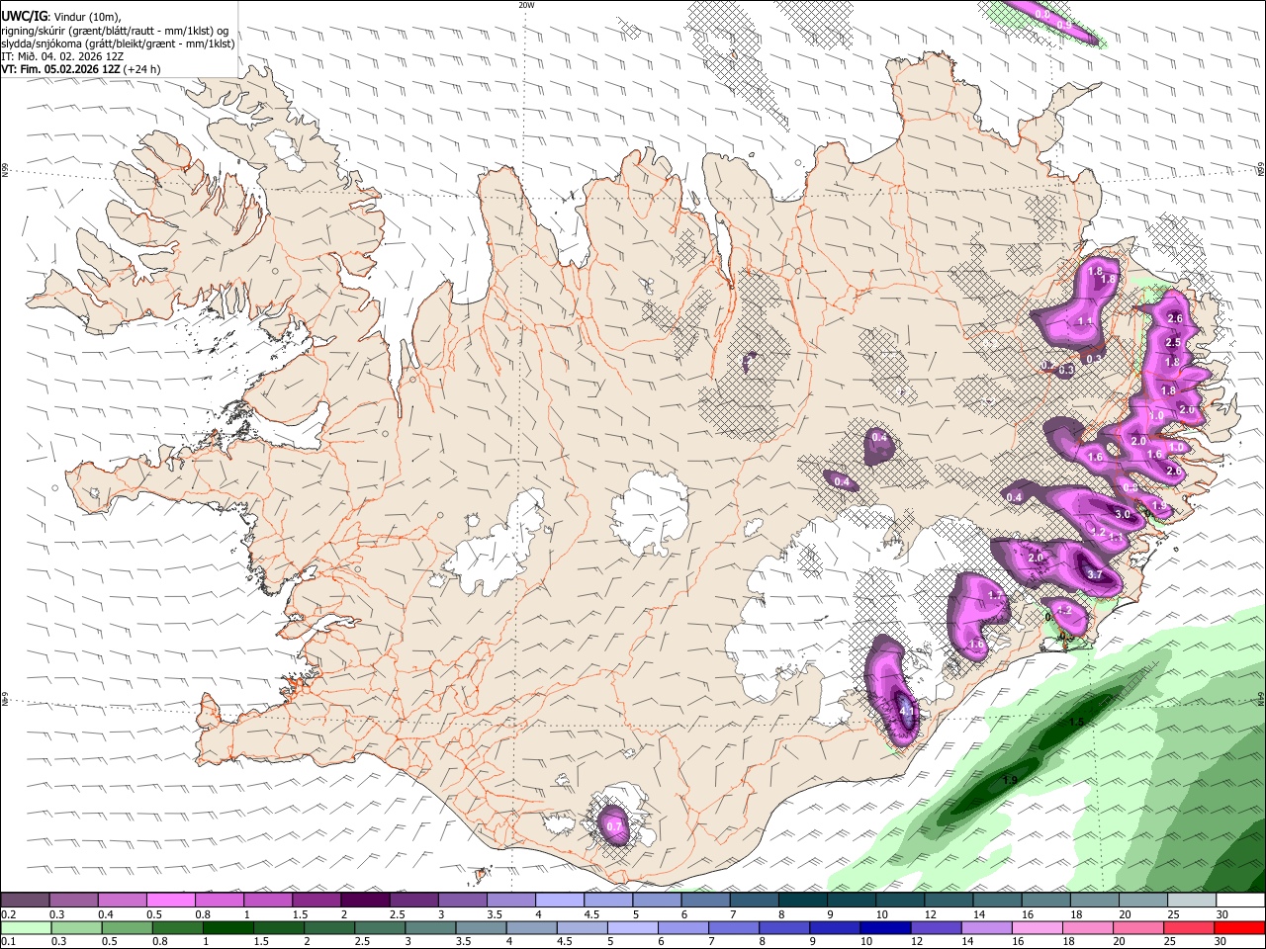Click the upper legend swatch labeled 12
Image resolution: width=1266 pixels, height=949 pixels.
(949, 901)
